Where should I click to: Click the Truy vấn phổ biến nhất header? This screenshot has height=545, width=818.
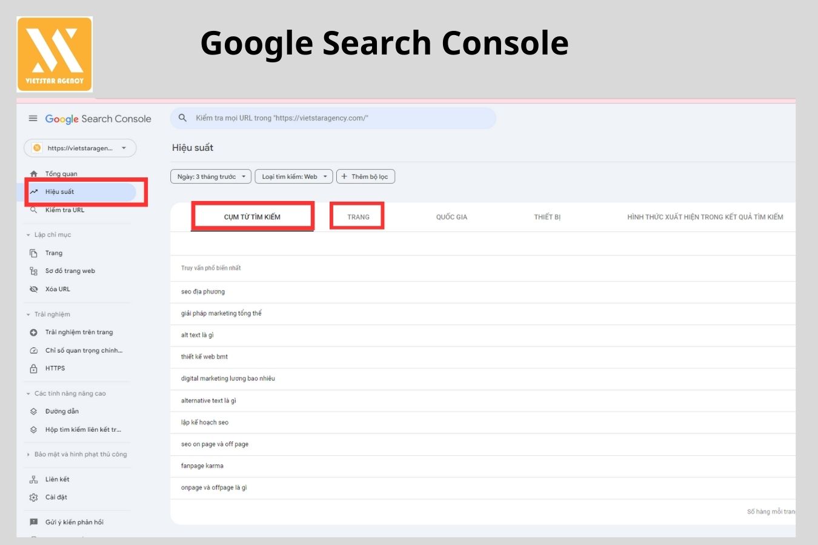coord(211,268)
